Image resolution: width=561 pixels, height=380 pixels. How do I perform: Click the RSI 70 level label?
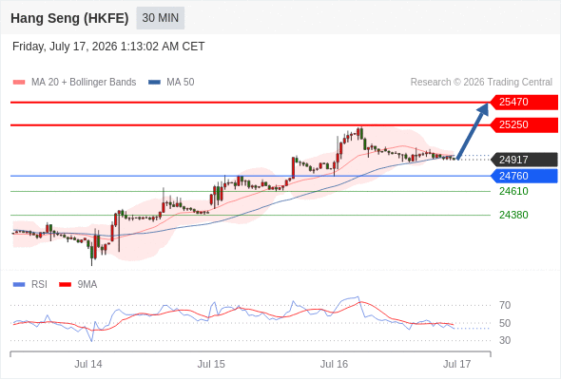click(505, 305)
